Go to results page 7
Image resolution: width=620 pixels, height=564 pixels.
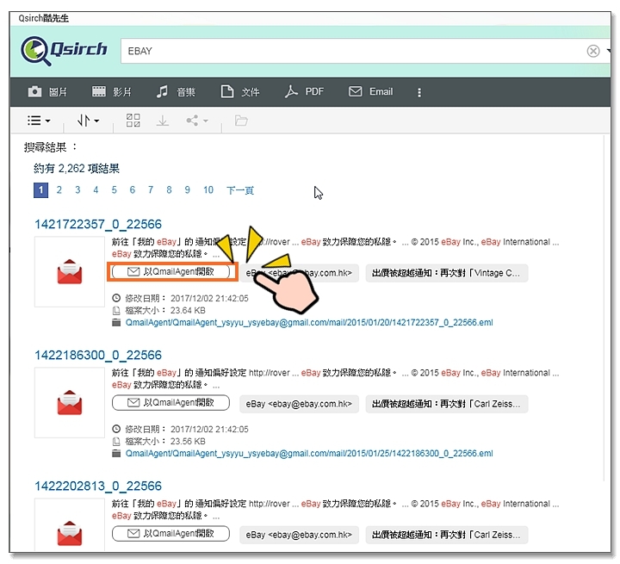click(151, 189)
